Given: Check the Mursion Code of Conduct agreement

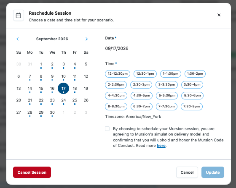Looking at the screenshot, I should click(x=107, y=129).
